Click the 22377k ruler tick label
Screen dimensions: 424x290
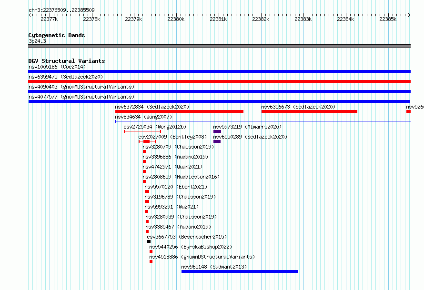pyautogui.click(x=49, y=19)
